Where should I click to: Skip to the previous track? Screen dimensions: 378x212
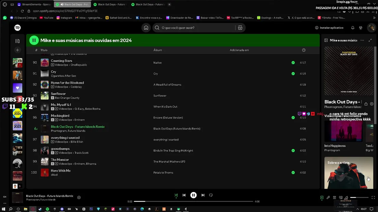coord(184,195)
